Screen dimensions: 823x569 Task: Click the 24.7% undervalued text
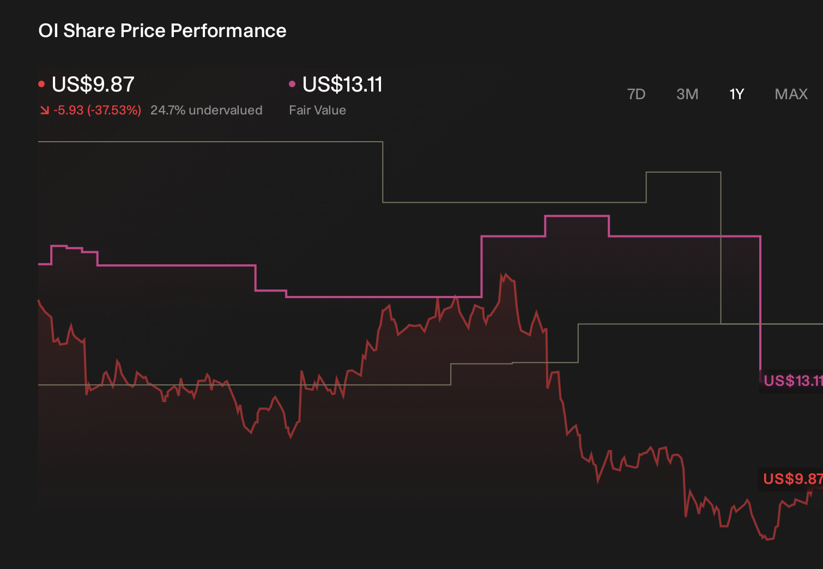click(206, 110)
